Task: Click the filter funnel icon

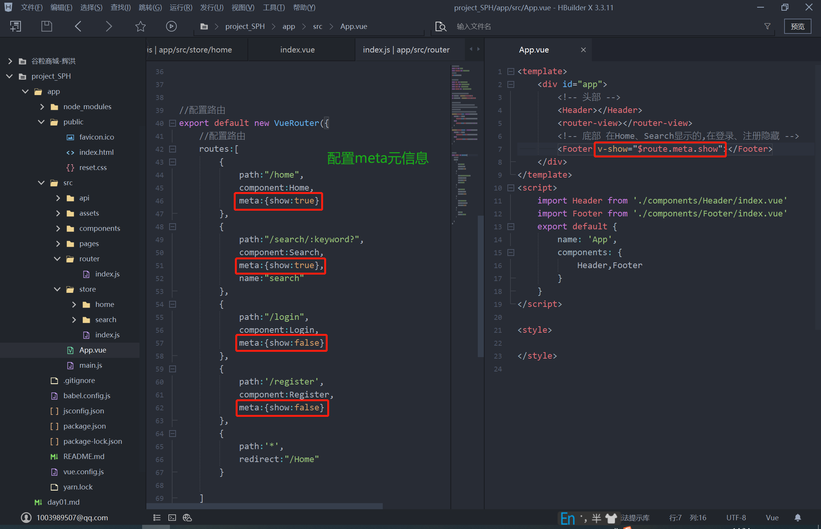Action: pyautogui.click(x=767, y=26)
